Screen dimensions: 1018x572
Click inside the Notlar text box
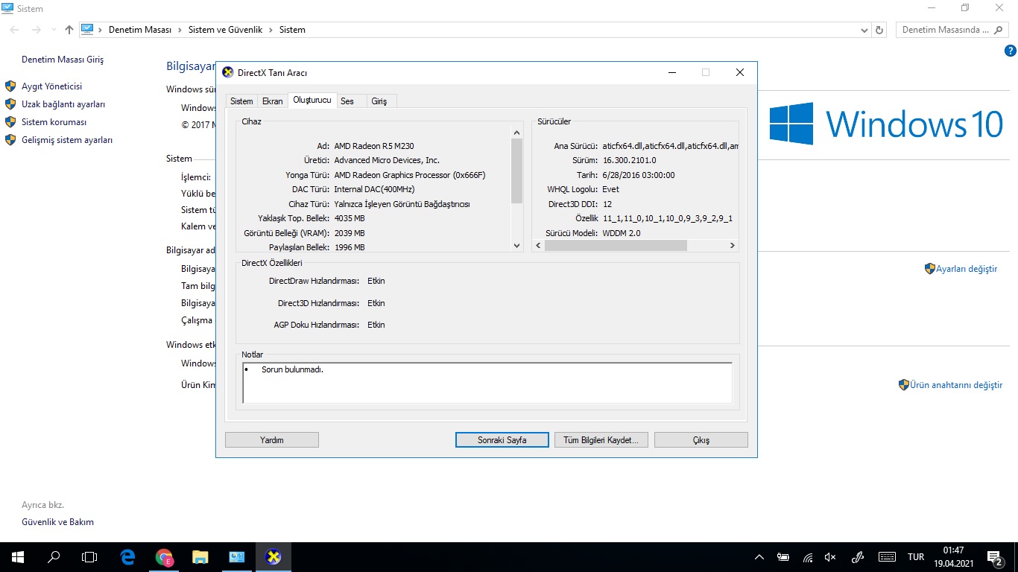coord(487,383)
